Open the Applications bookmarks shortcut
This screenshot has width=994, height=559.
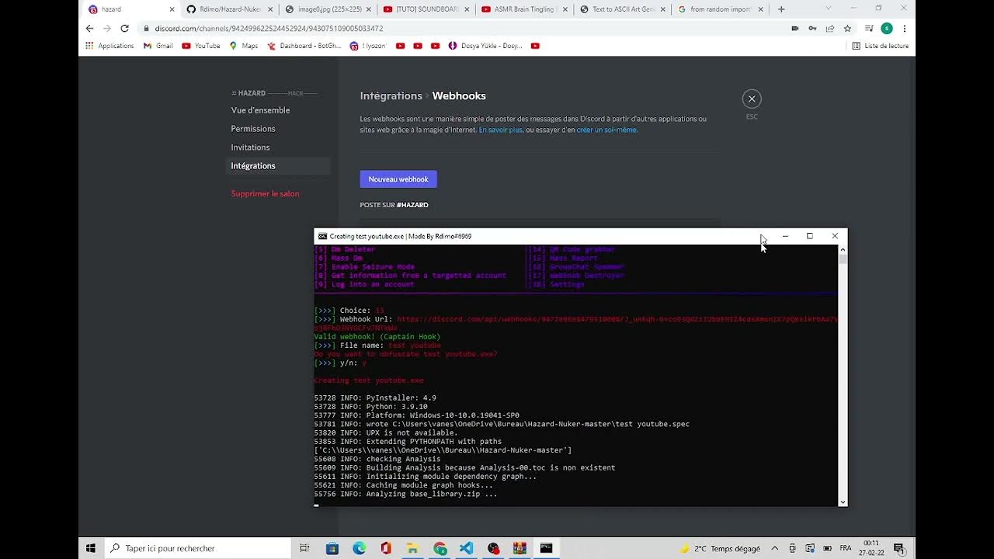coord(110,46)
